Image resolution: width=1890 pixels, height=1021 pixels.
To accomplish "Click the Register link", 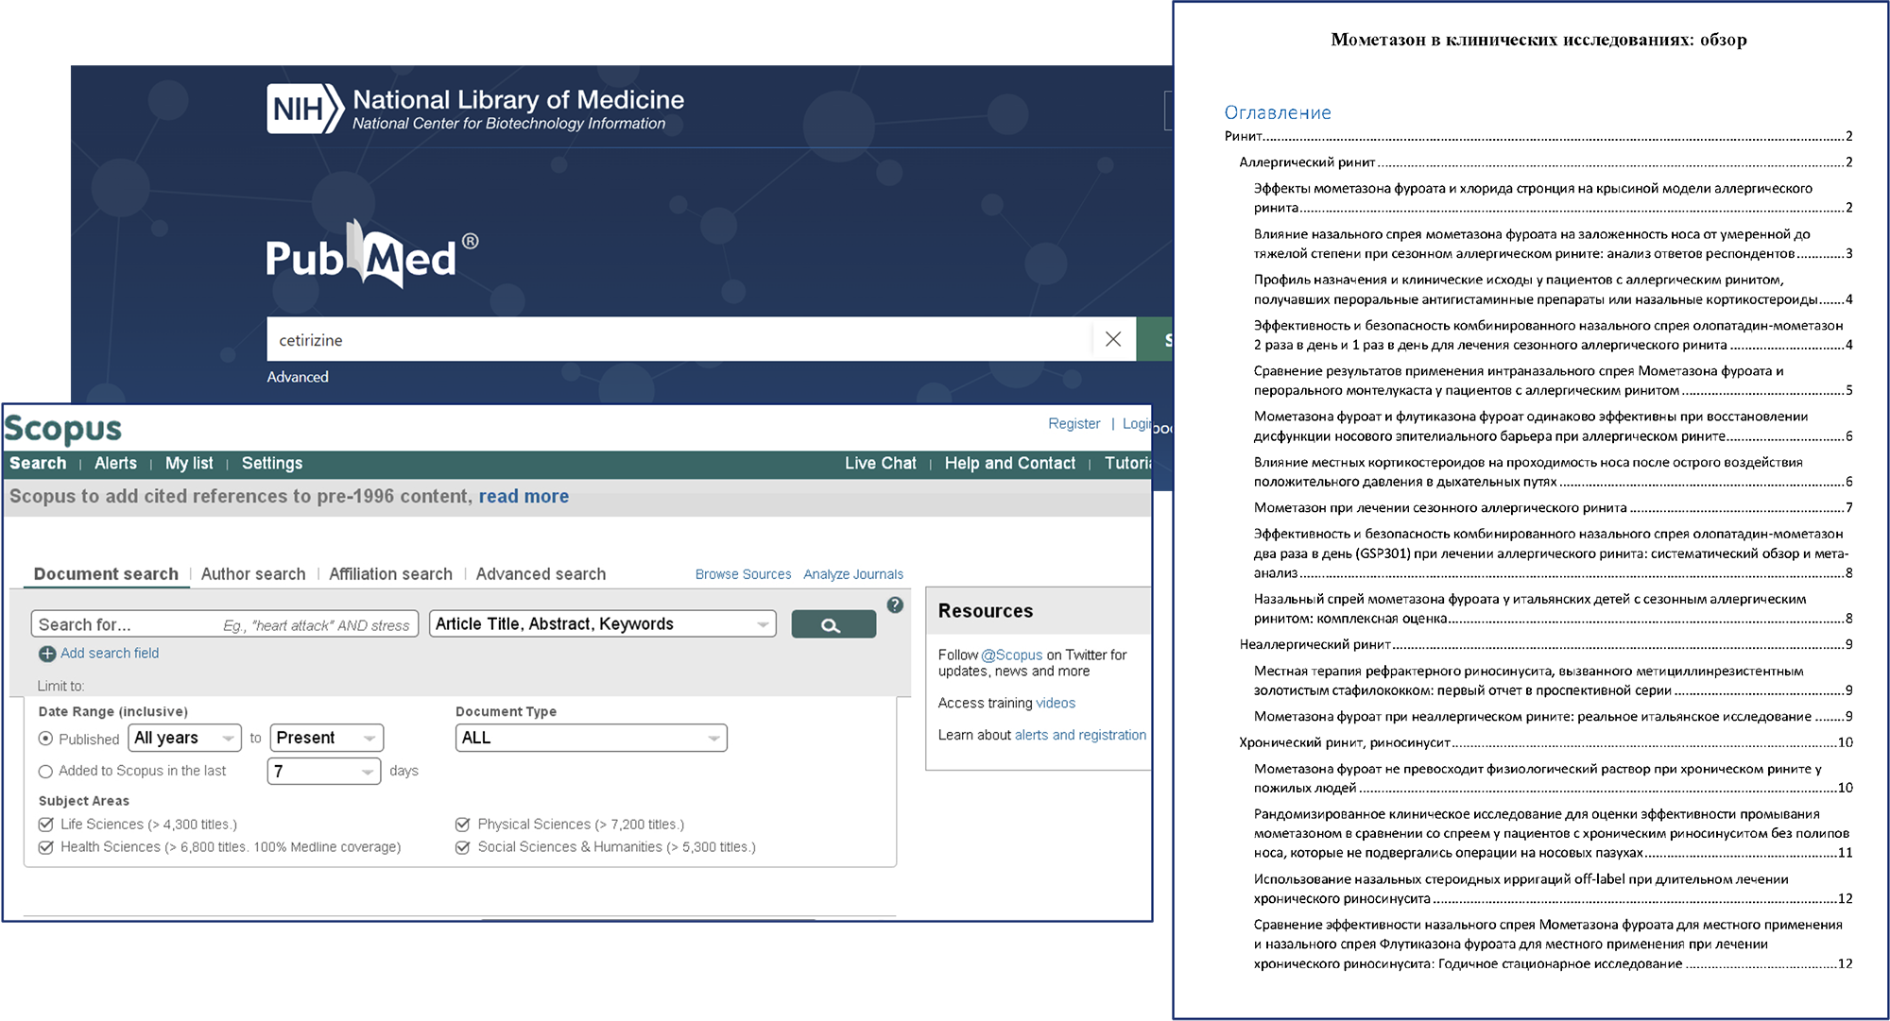I will 1074,424.
